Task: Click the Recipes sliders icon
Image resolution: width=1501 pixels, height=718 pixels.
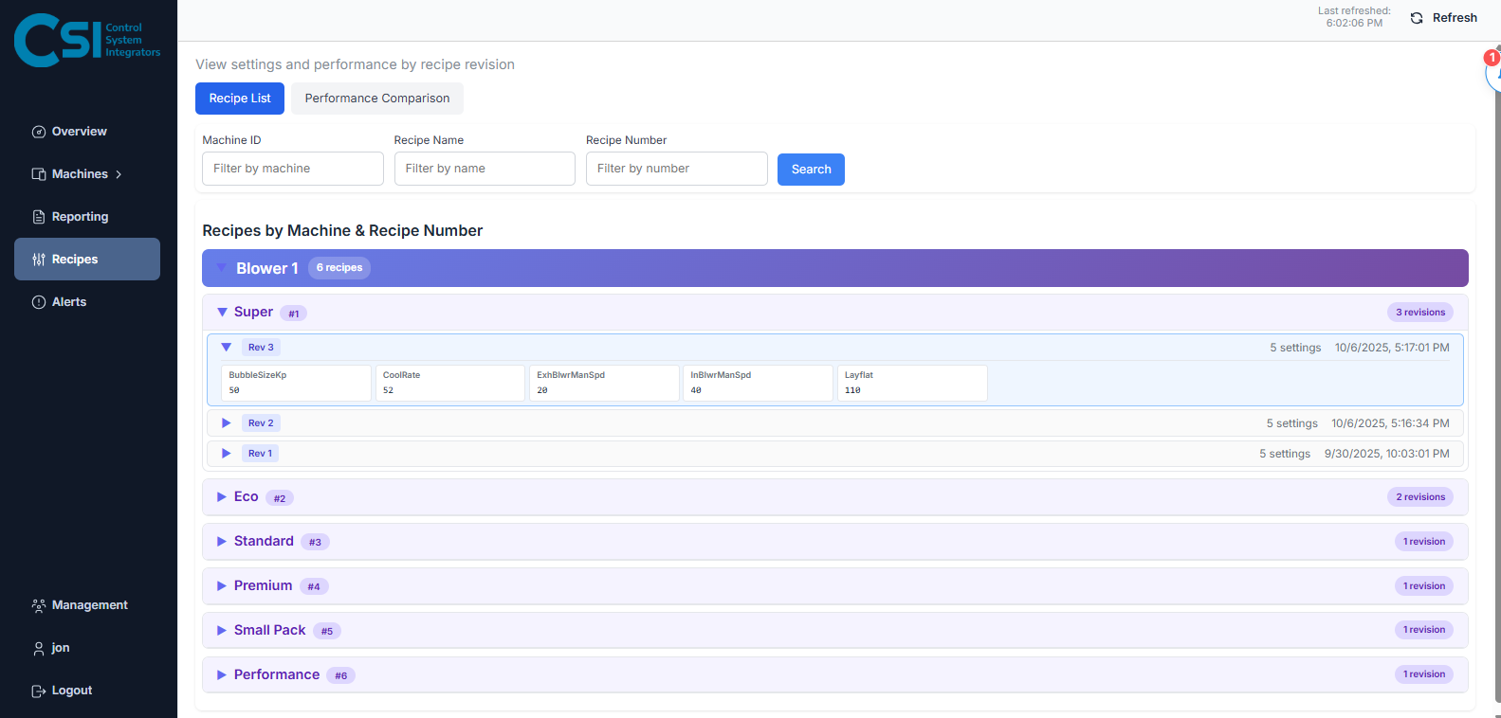Action: pos(39,260)
